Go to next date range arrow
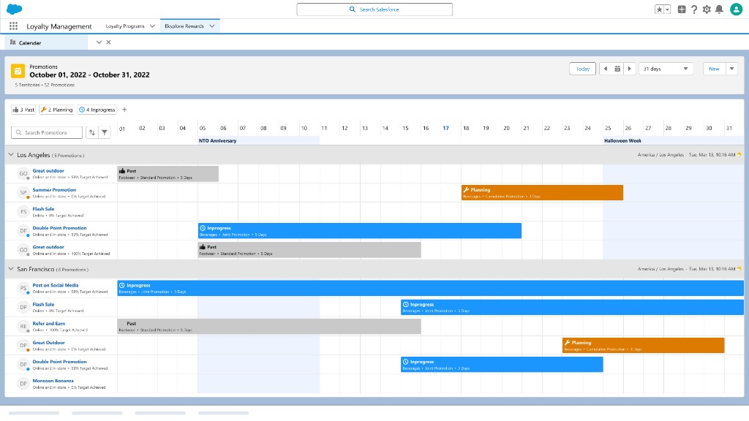The height and width of the screenshot is (421, 749). (630, 69)
